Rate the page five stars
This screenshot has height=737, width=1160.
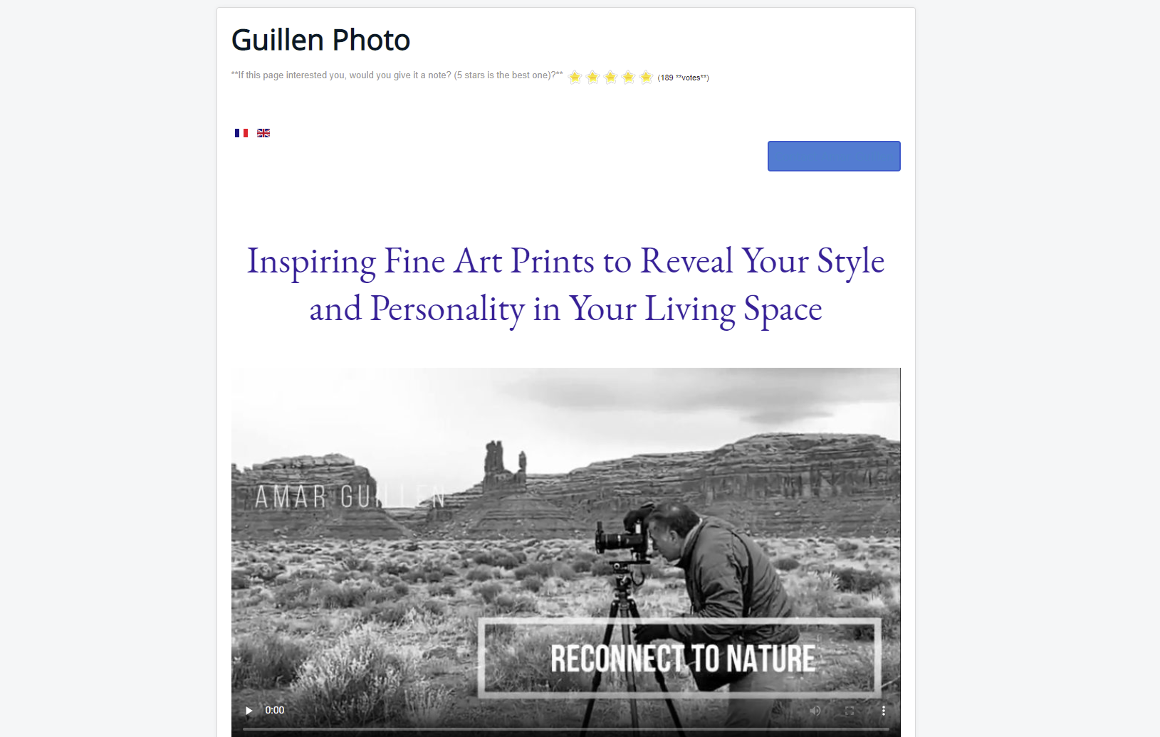click(647, 77)
